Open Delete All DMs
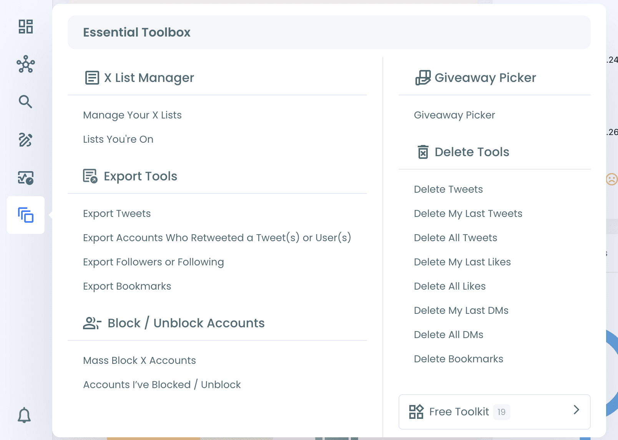The image size is (618, 440). [449, 335]
